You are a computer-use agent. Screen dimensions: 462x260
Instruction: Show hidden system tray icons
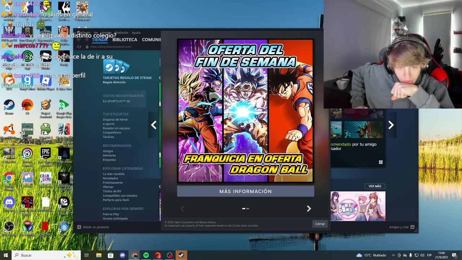pos(393,255)
